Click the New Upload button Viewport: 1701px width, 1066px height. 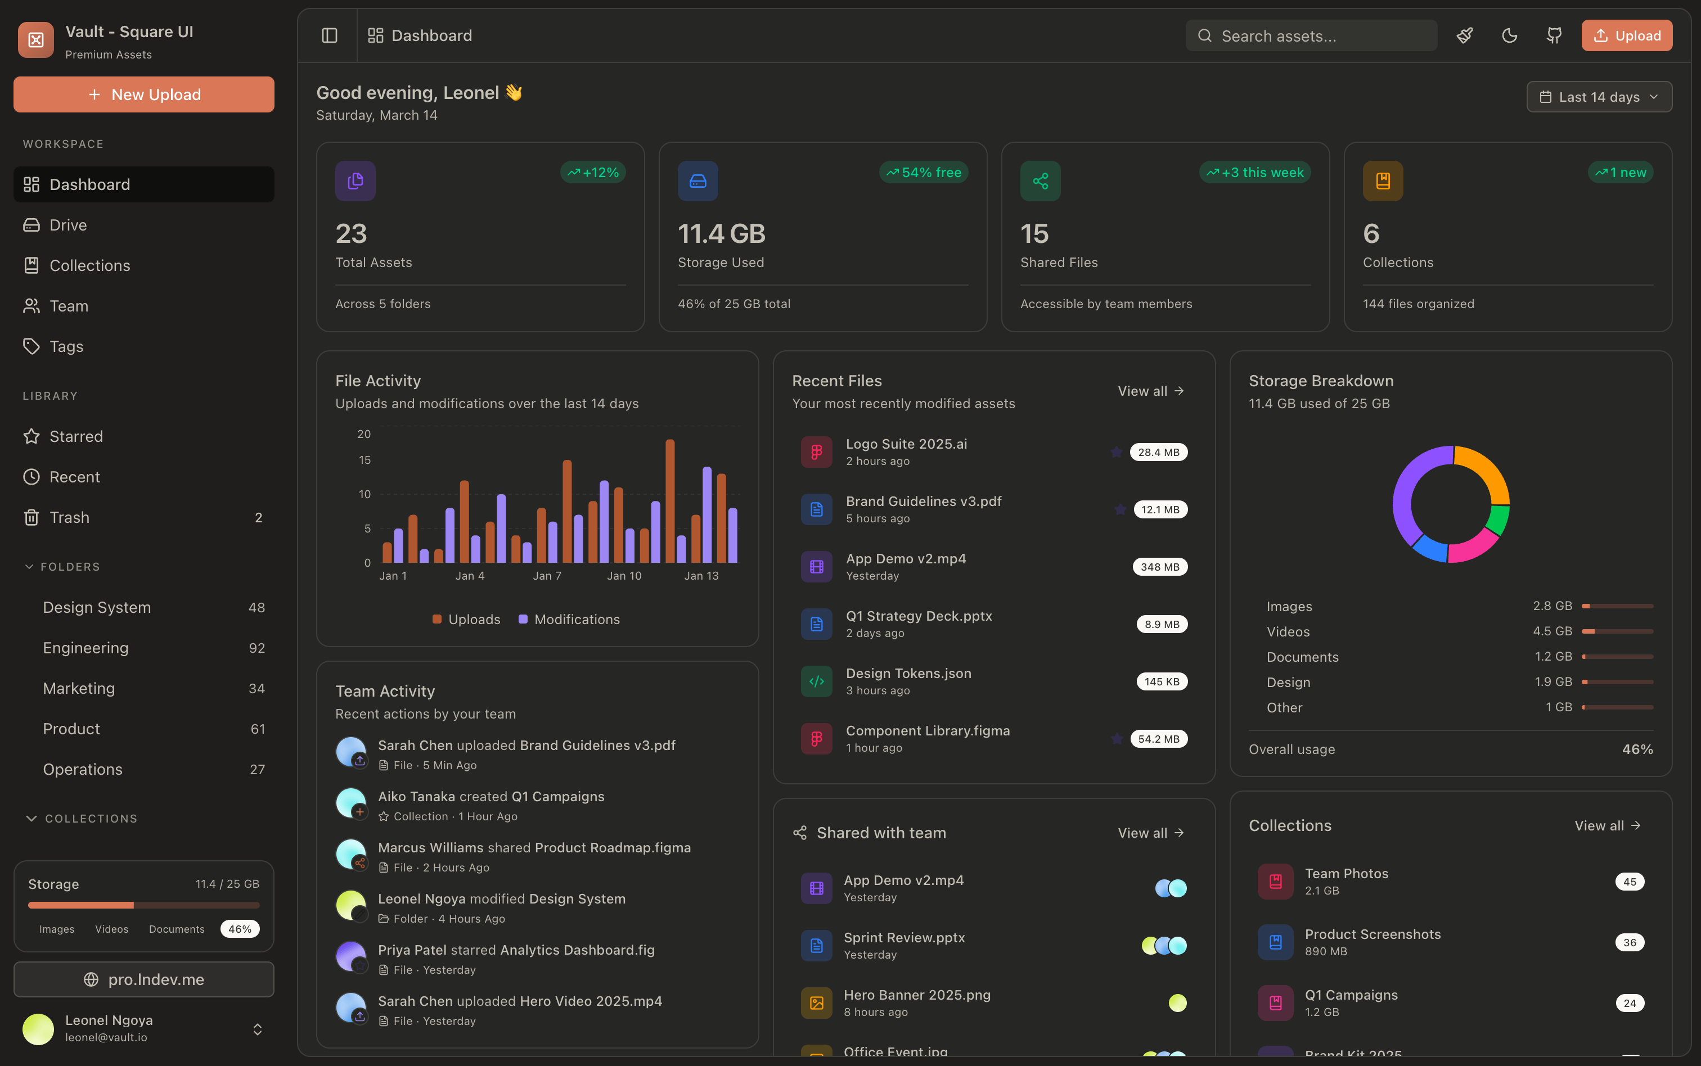pyautogui.click(x=144, y=94)
